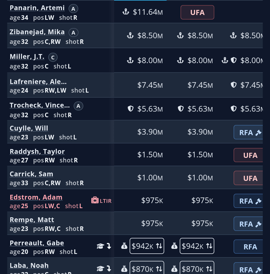
Task: Toggle the up-down arrows in Laba's first $870K box
Action: [x=159, y=269]
